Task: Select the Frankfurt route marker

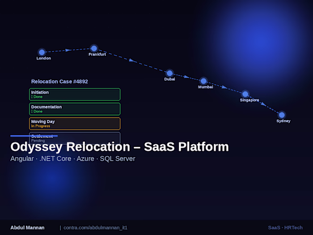Action: click(94, 48)
